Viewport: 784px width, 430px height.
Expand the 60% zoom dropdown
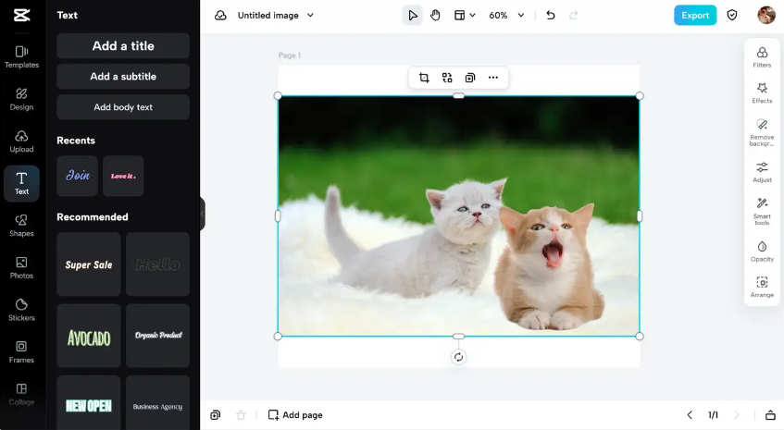pyautogui.click(x=520, y=16)
